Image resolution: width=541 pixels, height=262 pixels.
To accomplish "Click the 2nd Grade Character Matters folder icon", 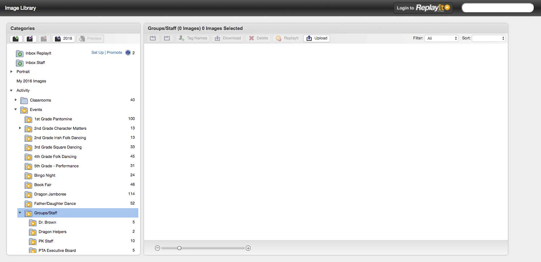I will click(x=29, y=129).
